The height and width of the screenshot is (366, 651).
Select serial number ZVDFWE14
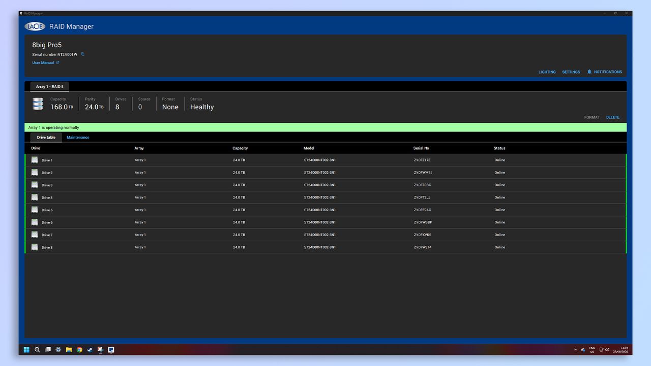coord(423,247)
